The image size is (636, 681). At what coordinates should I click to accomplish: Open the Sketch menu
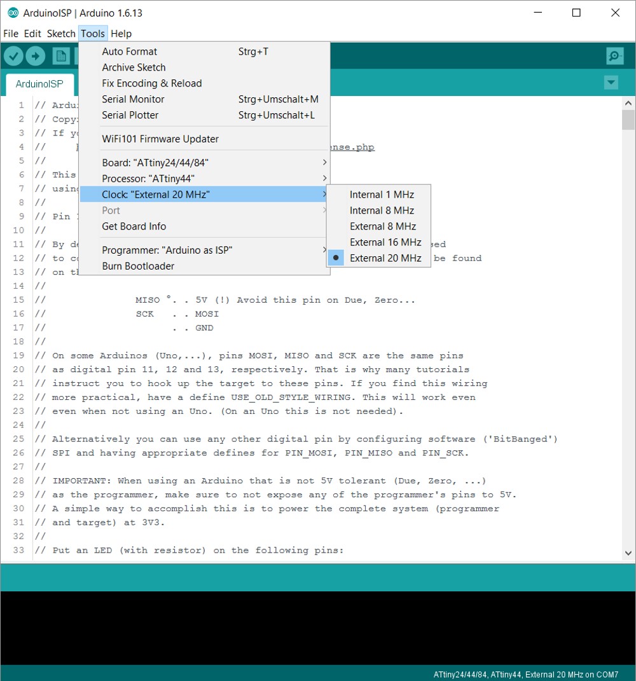tap(61, 34)
